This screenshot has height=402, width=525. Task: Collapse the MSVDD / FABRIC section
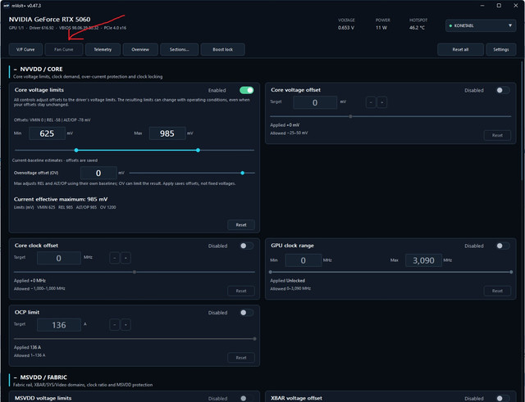click(x=16, y=377)
